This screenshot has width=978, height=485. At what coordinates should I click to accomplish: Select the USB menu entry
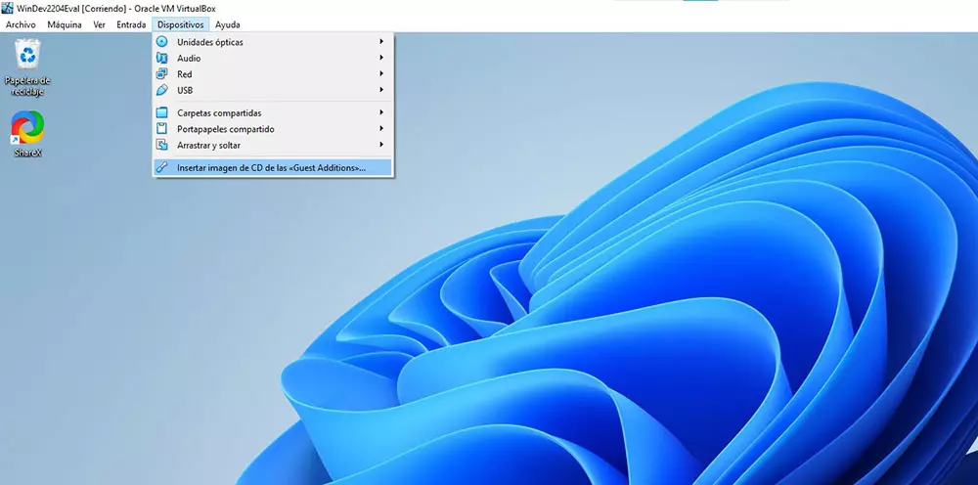273,90
